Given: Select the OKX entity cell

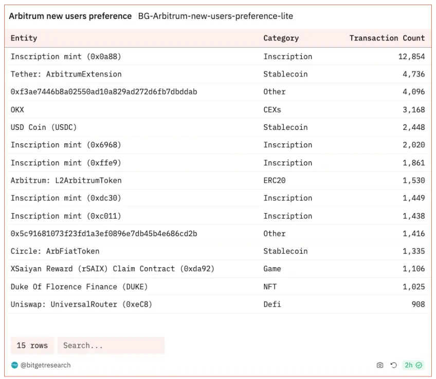Looking at the screenshot, I should click(17, 109).
